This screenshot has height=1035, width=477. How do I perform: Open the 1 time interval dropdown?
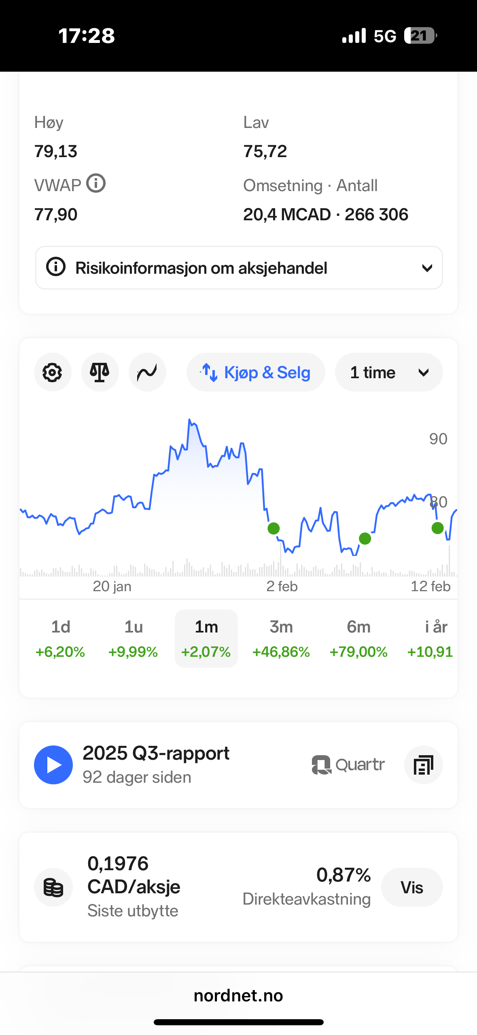[388, 372]
